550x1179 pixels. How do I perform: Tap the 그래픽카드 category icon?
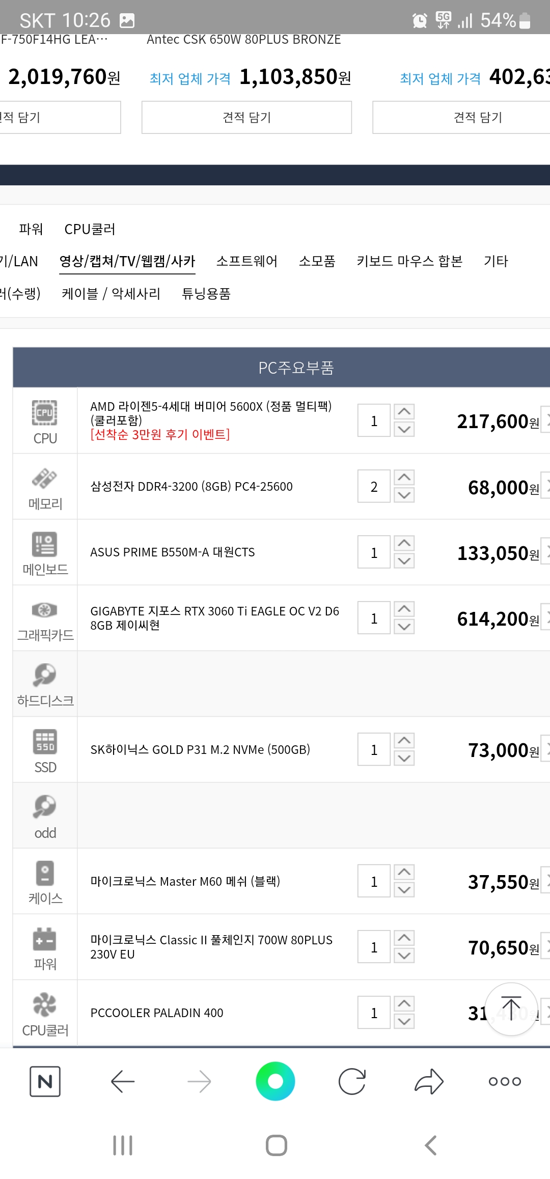click(x=45, y=610)
